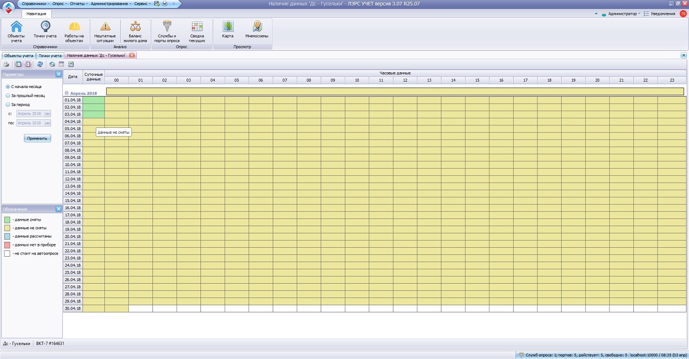
Task: Click the ЛЭРС application logo button
Action: (x=9, y=8)
